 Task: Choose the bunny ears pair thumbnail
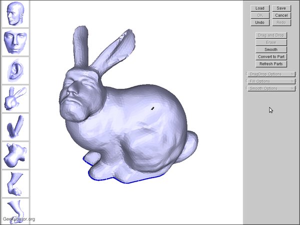[15, 127]
